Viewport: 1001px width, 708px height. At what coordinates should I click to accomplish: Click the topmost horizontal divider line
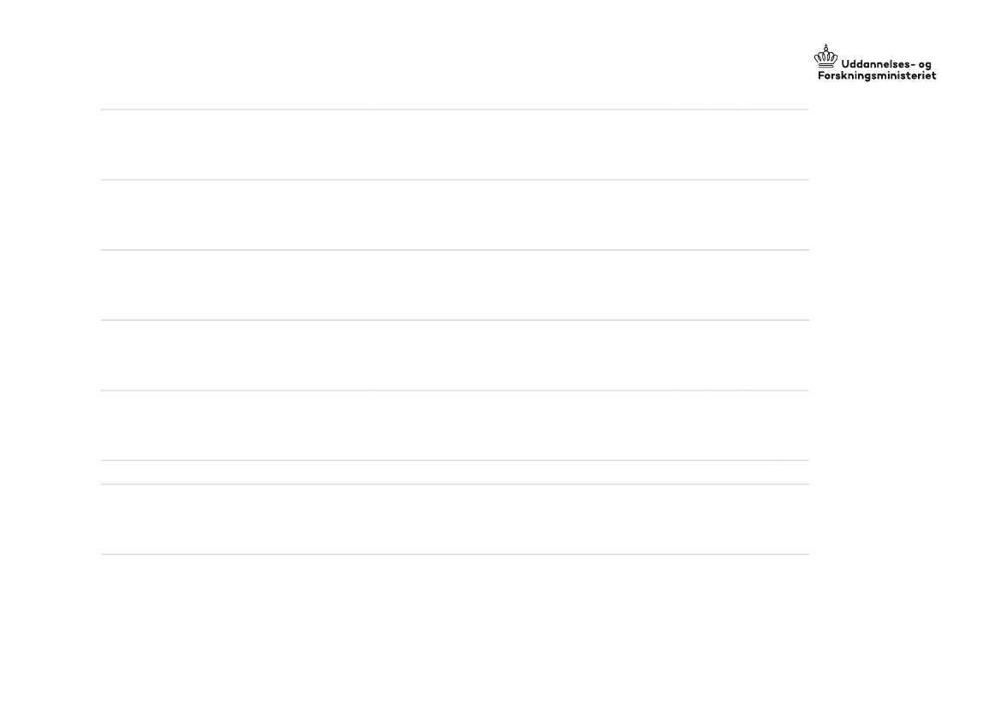(455, 110)
